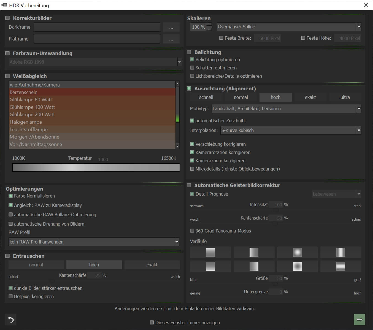Click the green continue arrow button
373x330 pixels.
359,320
